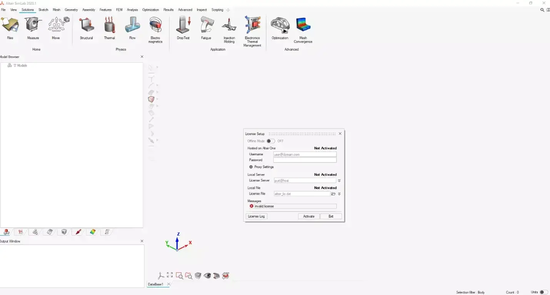The width and height of the screenshot is (550, 295).
Task: Click the fit-to-screen view icon
Action: point(170,275)
